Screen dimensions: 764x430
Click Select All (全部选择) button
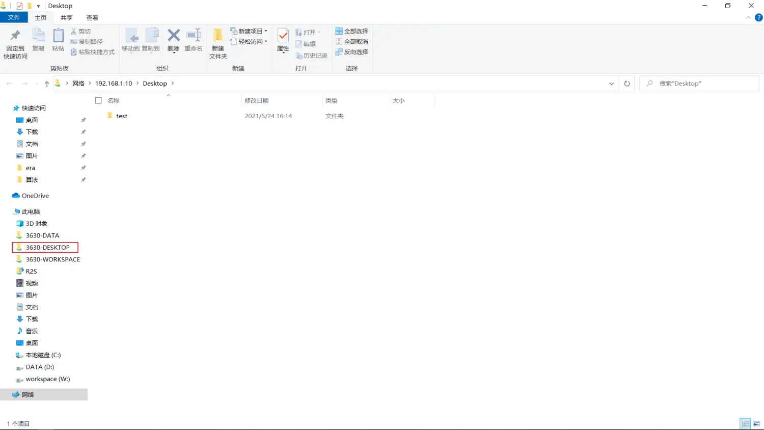coord(352,31)
